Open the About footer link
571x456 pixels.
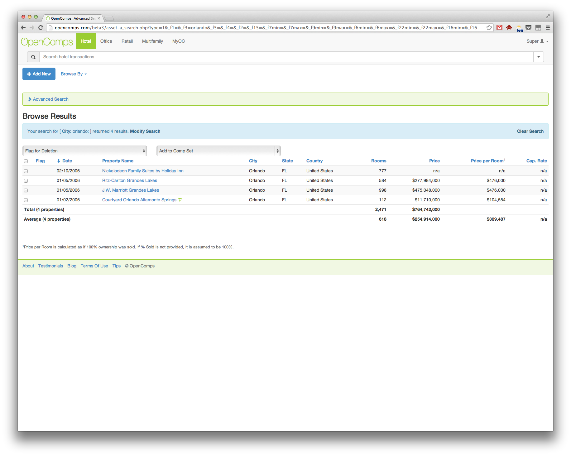(x=28, y=266)
